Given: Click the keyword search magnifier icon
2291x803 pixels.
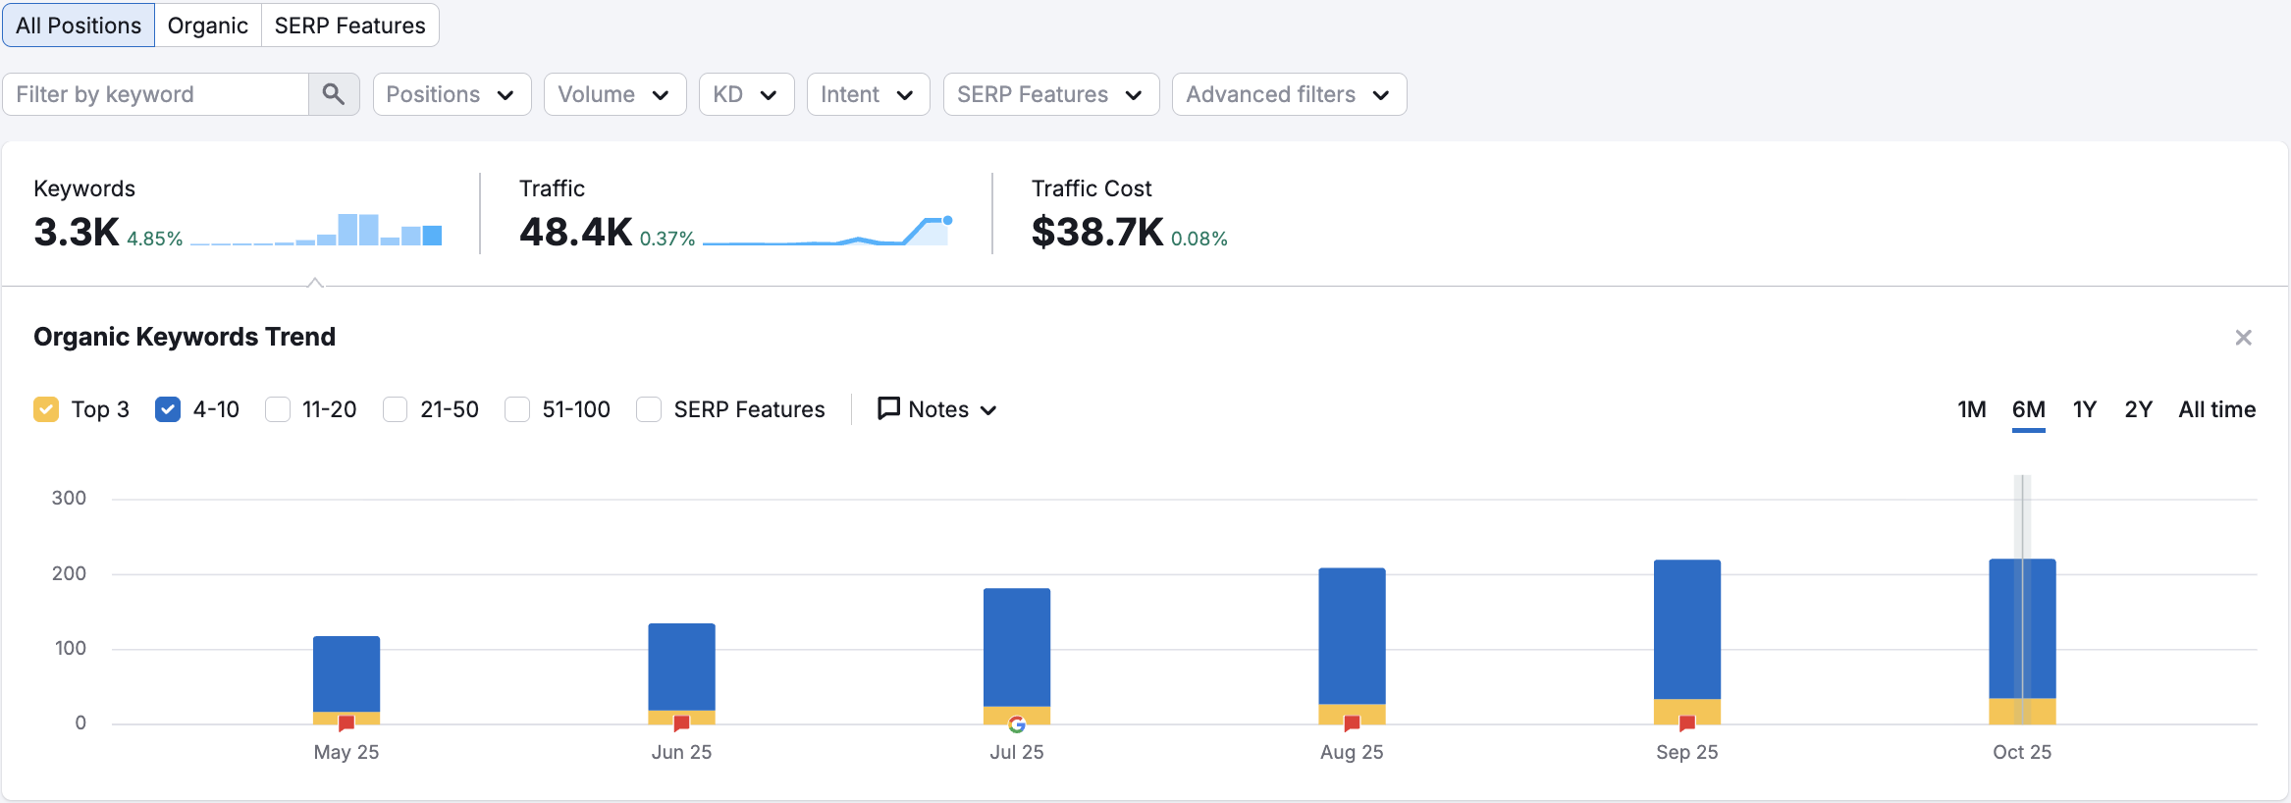Looking at the screenshot, I should 334,94.
